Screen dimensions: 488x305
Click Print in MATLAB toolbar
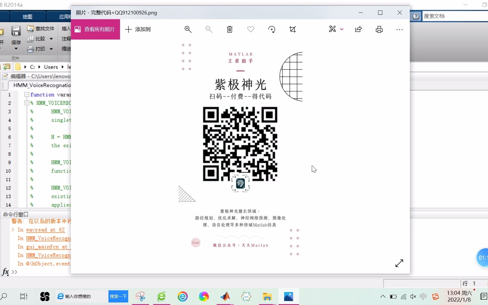pyautogui.click(x=36, y=49)
